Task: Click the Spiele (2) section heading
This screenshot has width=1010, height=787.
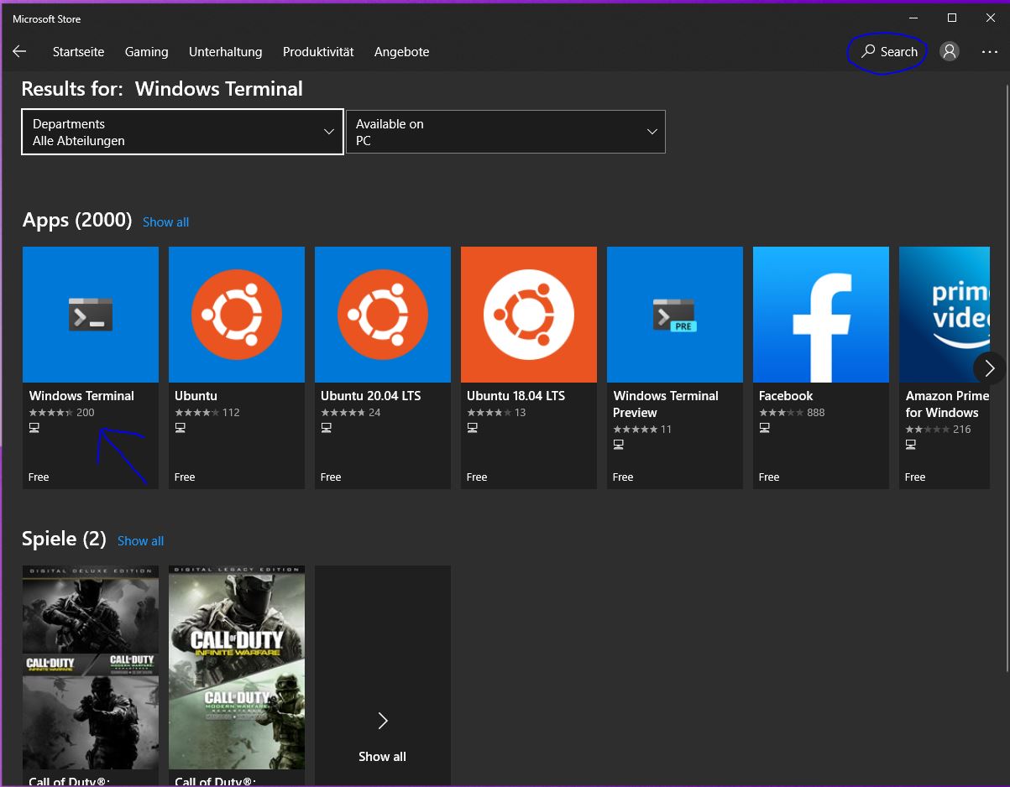Action: point(64,539)
